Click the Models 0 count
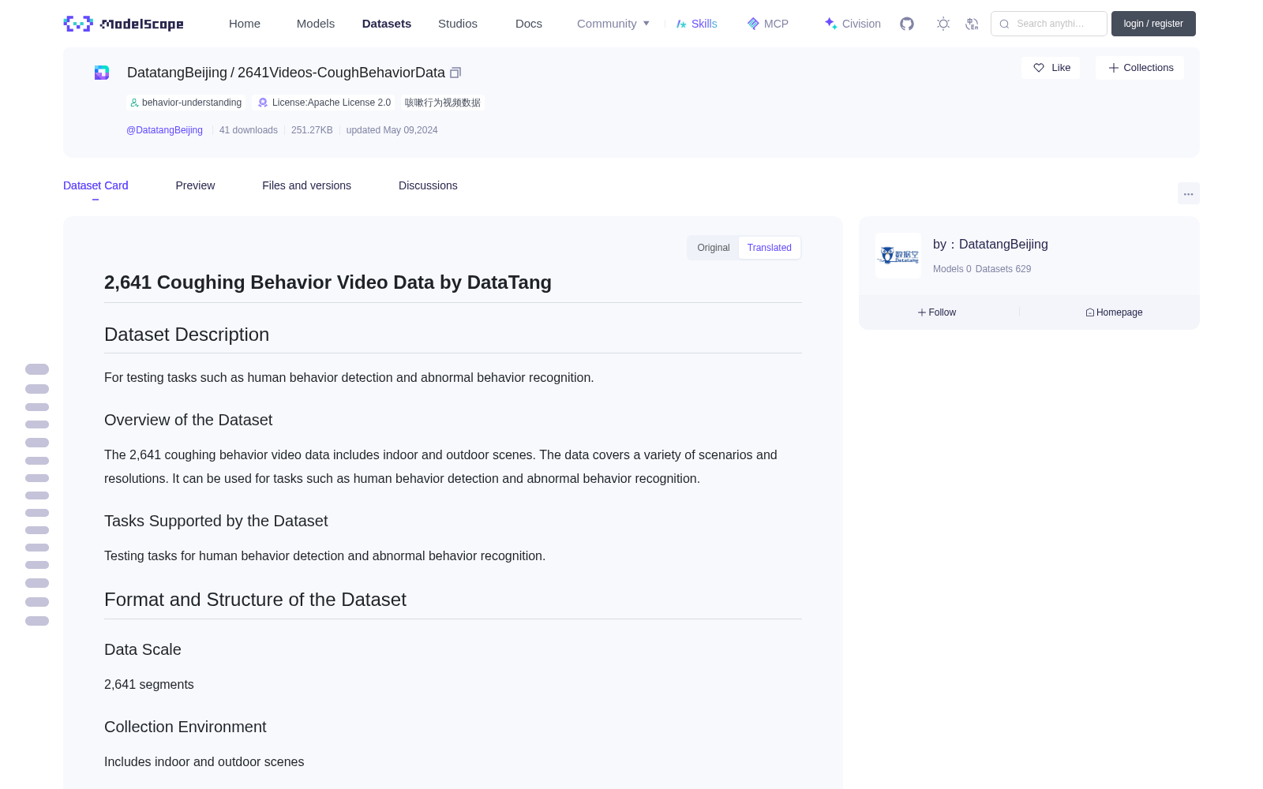The width and height of the screenshot is (1263, 789). coord(952,269)
